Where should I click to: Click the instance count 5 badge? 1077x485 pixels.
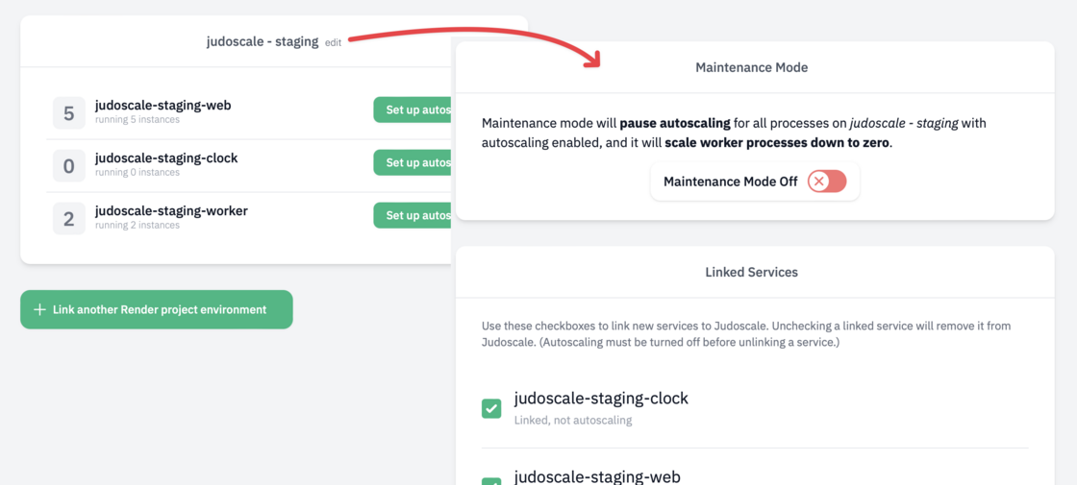click(68, 113)
